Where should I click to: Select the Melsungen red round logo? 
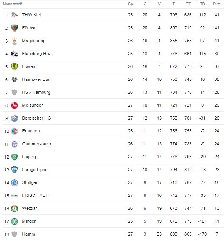tap(14, 105)
